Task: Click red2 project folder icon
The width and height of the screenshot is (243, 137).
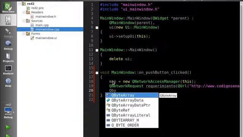Action: pyautogui.click(x=24, y=3)
